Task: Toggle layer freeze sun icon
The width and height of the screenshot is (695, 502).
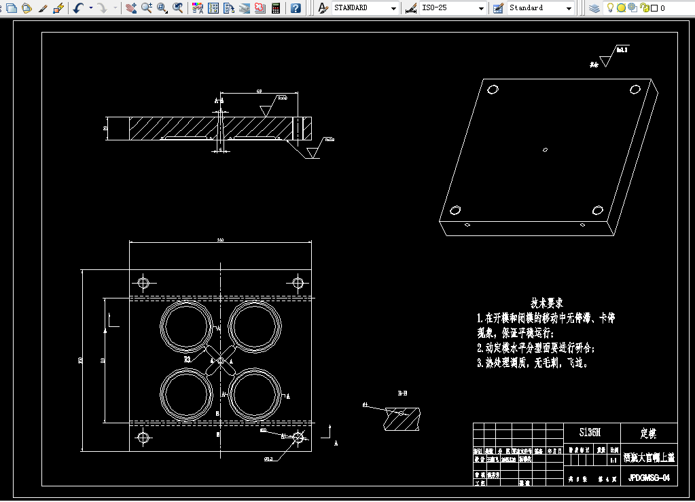Action: click(x=622, y=8)
